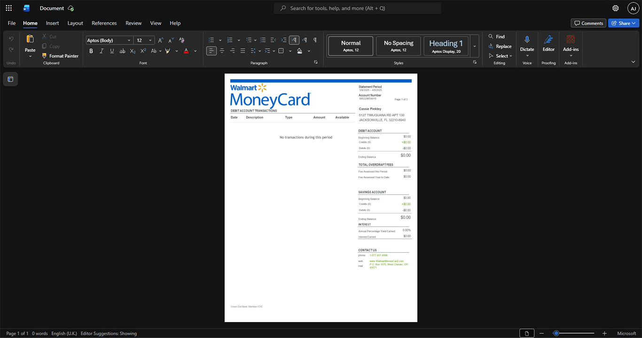Increase paragraph indent
642x338 pixels.
point(284,40)
